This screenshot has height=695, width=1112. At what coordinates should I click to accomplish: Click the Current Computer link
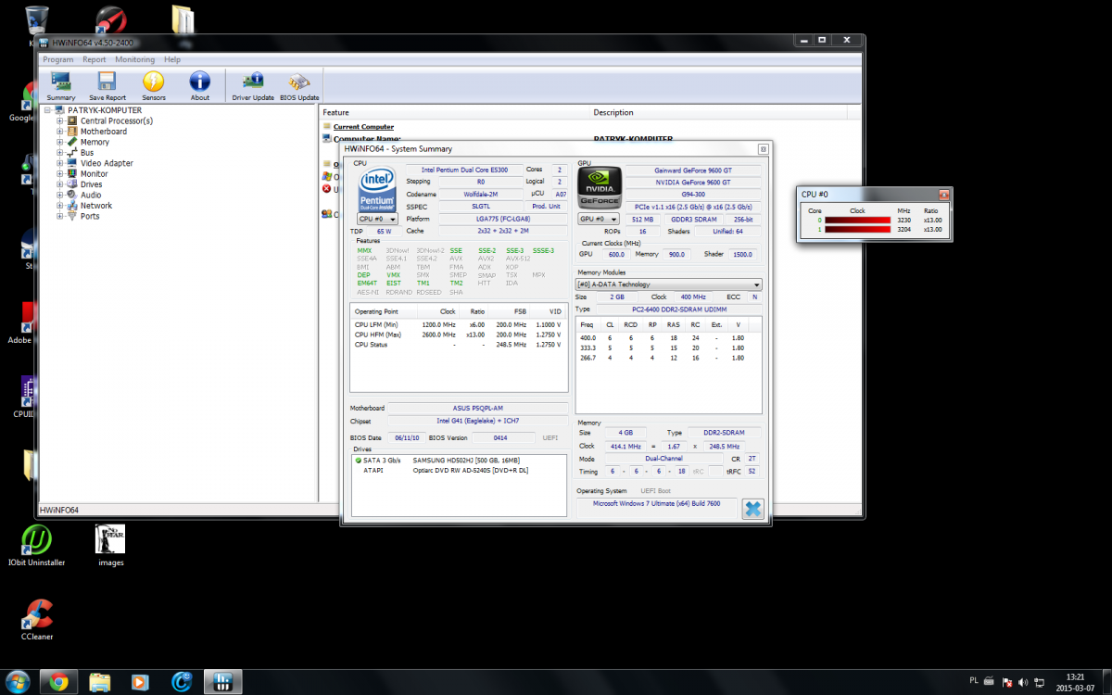coord(363,127)
